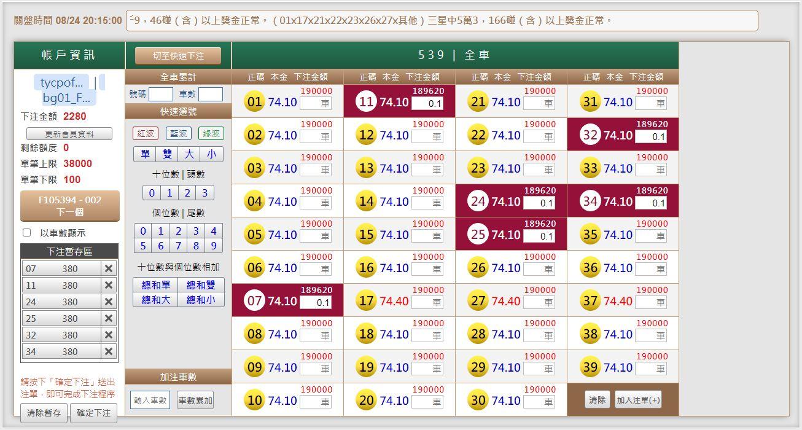802x430 pixels.
Task: Select yellow ball number 13
Action: [366, 168]
